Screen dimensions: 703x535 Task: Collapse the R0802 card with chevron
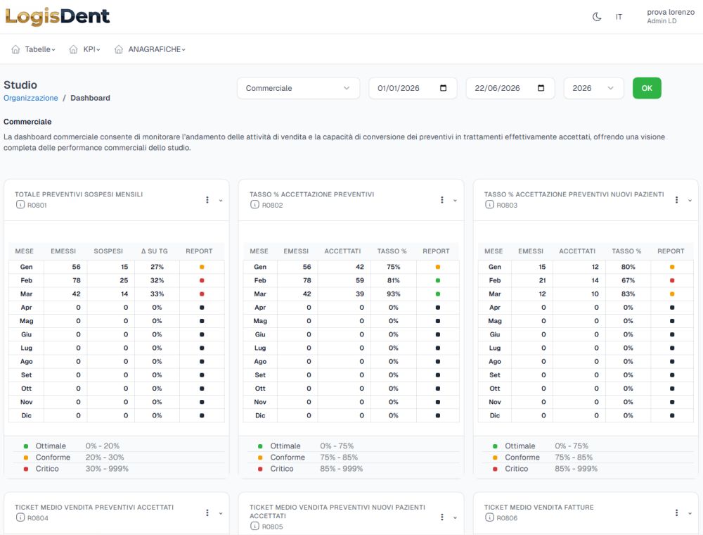click(455, 201)
